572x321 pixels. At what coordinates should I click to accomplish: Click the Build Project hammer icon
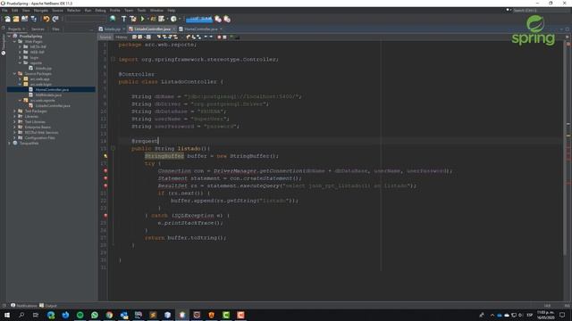[123, 19]
